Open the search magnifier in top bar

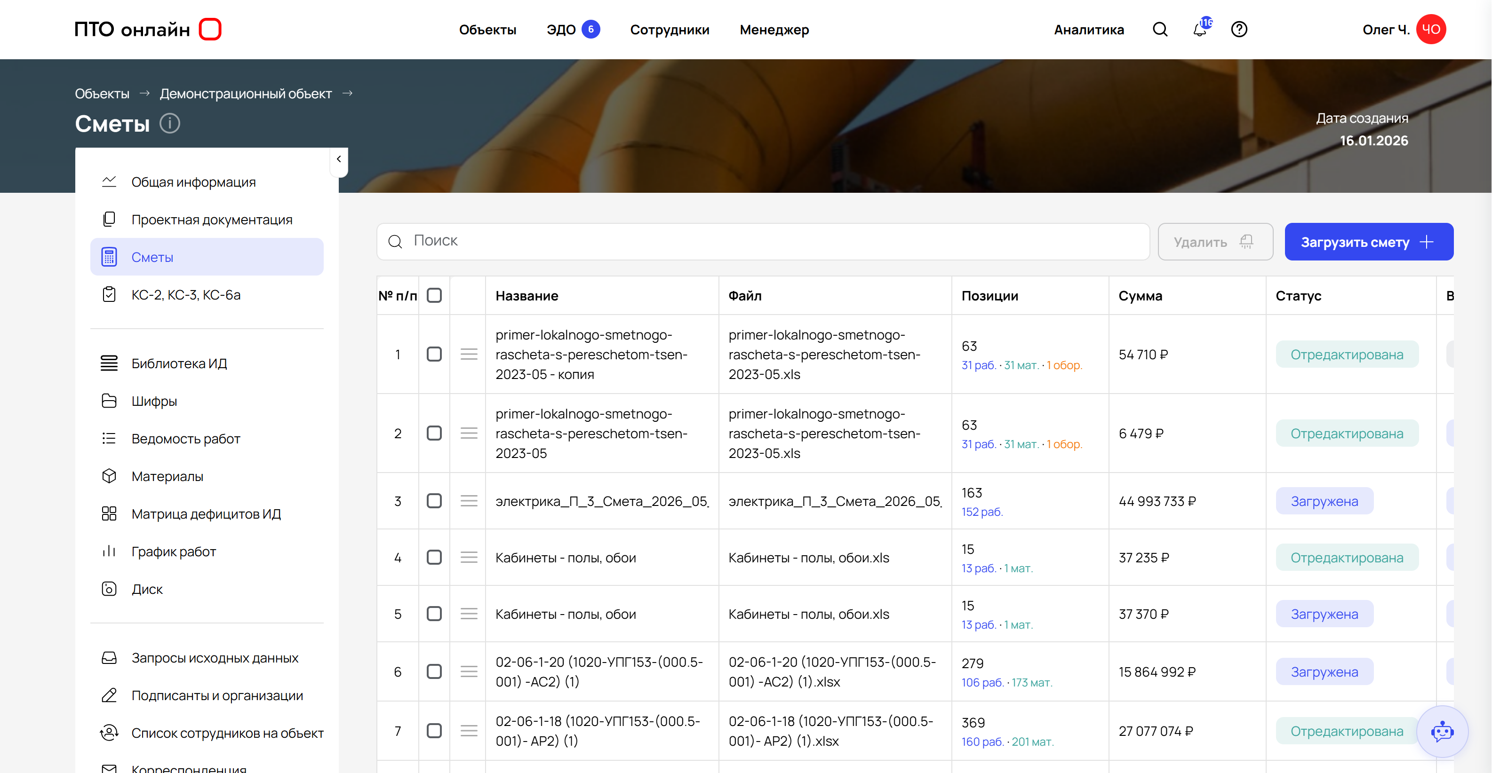(1160, 29)
